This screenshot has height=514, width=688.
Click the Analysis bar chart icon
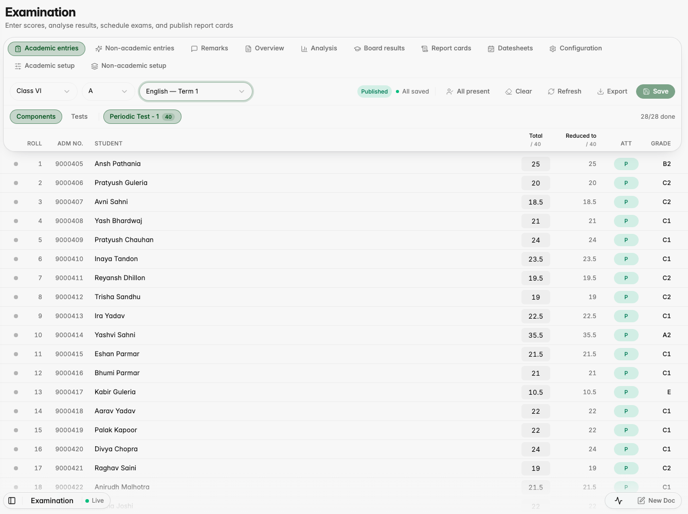(x=304, y=49)
